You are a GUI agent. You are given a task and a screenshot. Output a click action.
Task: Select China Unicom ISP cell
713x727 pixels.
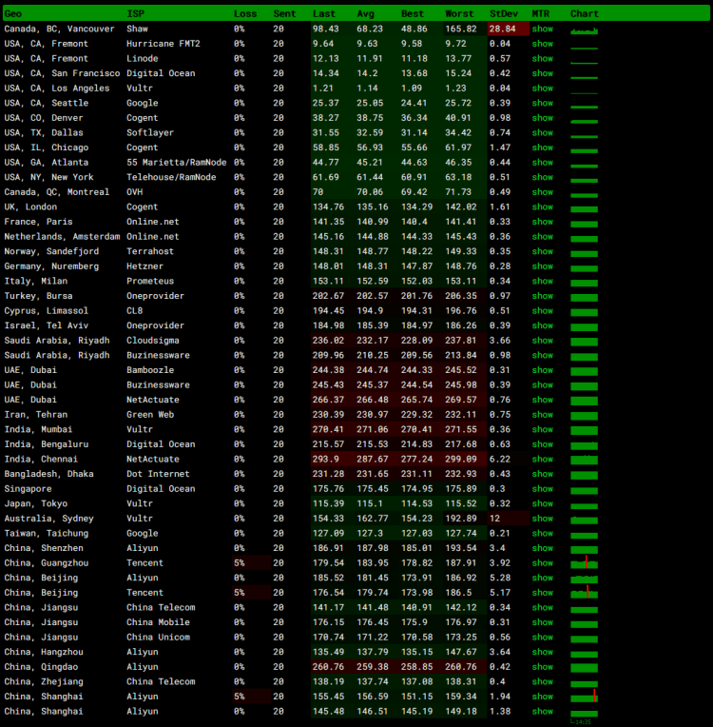158,637
